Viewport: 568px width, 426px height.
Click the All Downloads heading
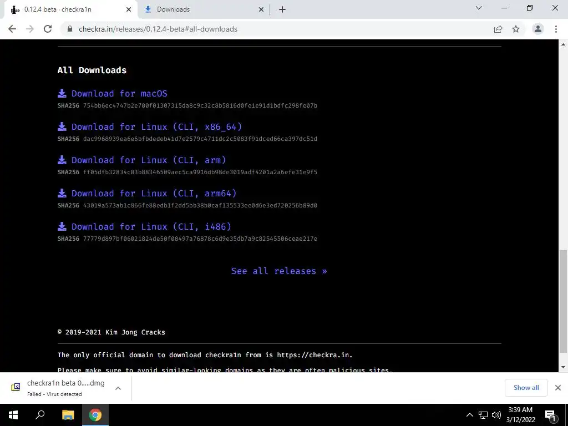click(x=92, y=70)
